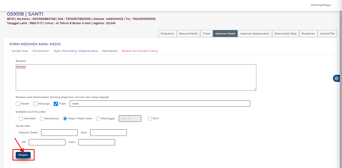Select the Membaik radio option
The height and width of the screenshot is (168, 342).
point(21,119)
